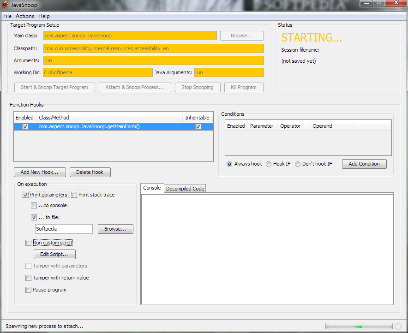Viewport: 408px width, 333px height.
Task: Click the Operator column header in Conditions
Action: [x=294, y=126]
